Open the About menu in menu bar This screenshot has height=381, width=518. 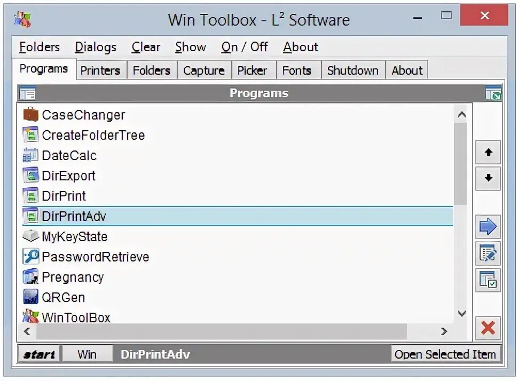[301, 47]
